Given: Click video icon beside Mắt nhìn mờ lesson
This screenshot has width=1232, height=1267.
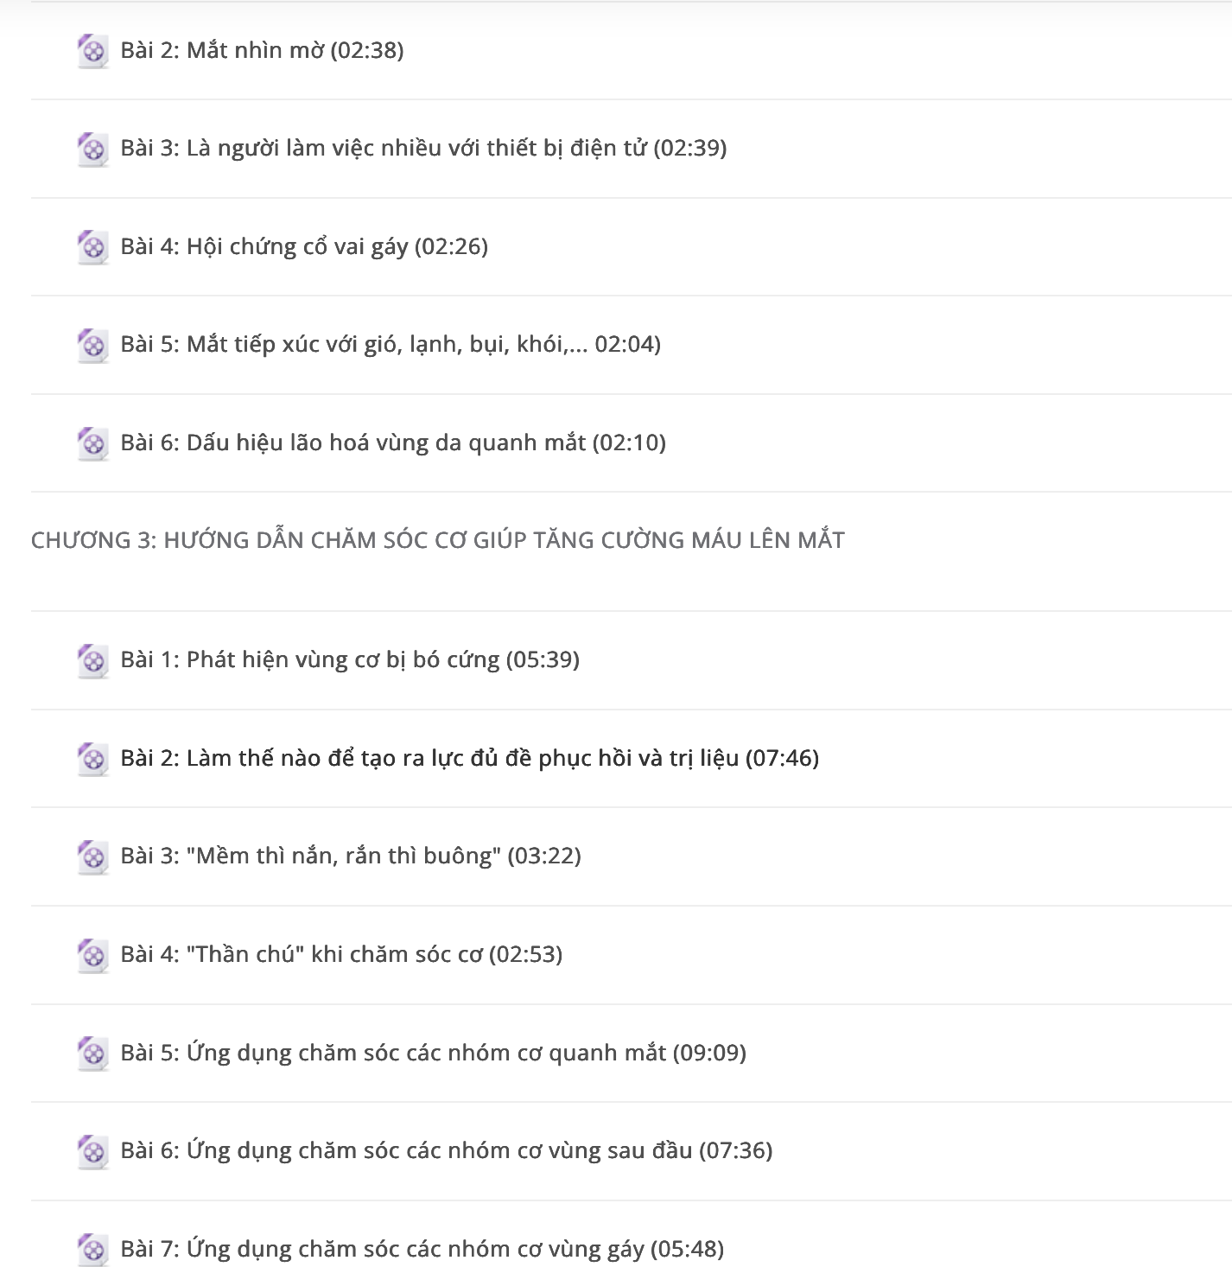Looking at the screenshot, I should point(92,51).
